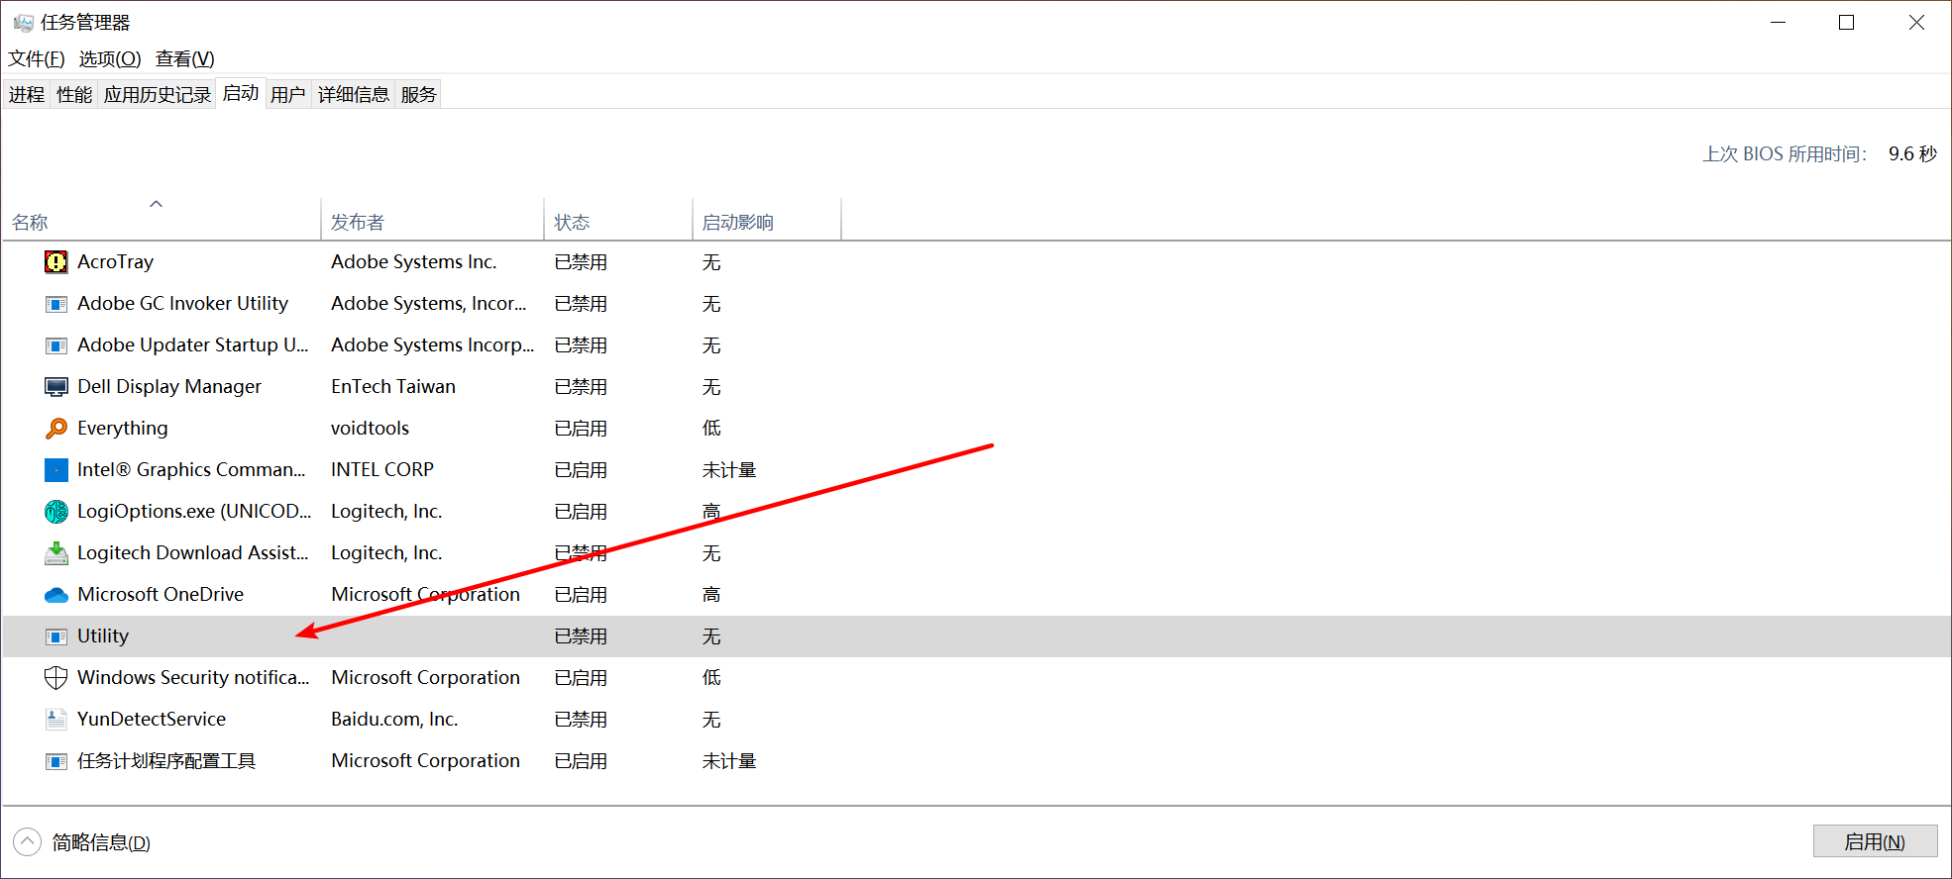Click the YunDetectService icon
This screenshot has width=1952, height=879.
pos(56,720)
